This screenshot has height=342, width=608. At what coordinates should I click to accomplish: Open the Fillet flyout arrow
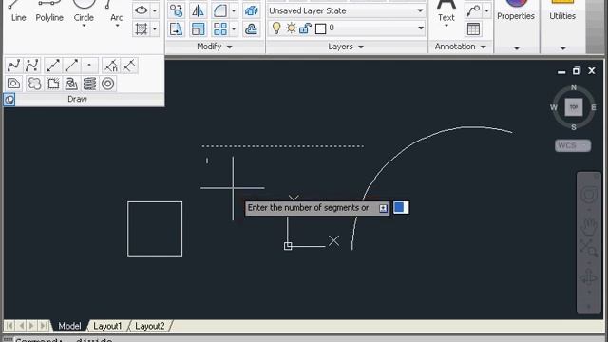pos(234,10)
